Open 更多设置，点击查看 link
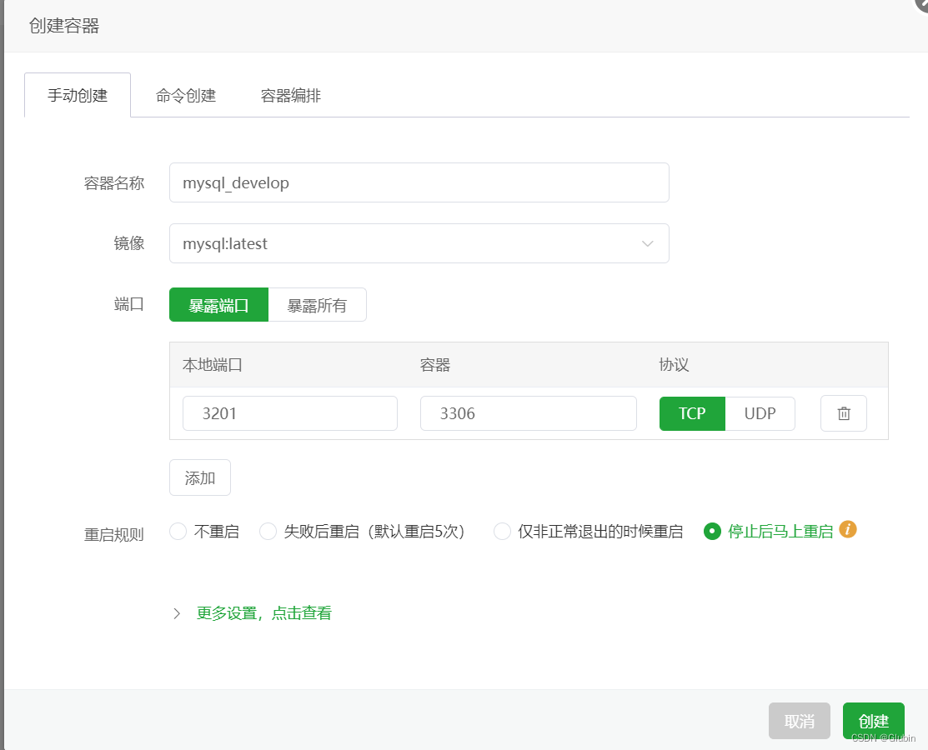Image resolution: width=928 pixels, height=750 pixels. pos(264,613)
